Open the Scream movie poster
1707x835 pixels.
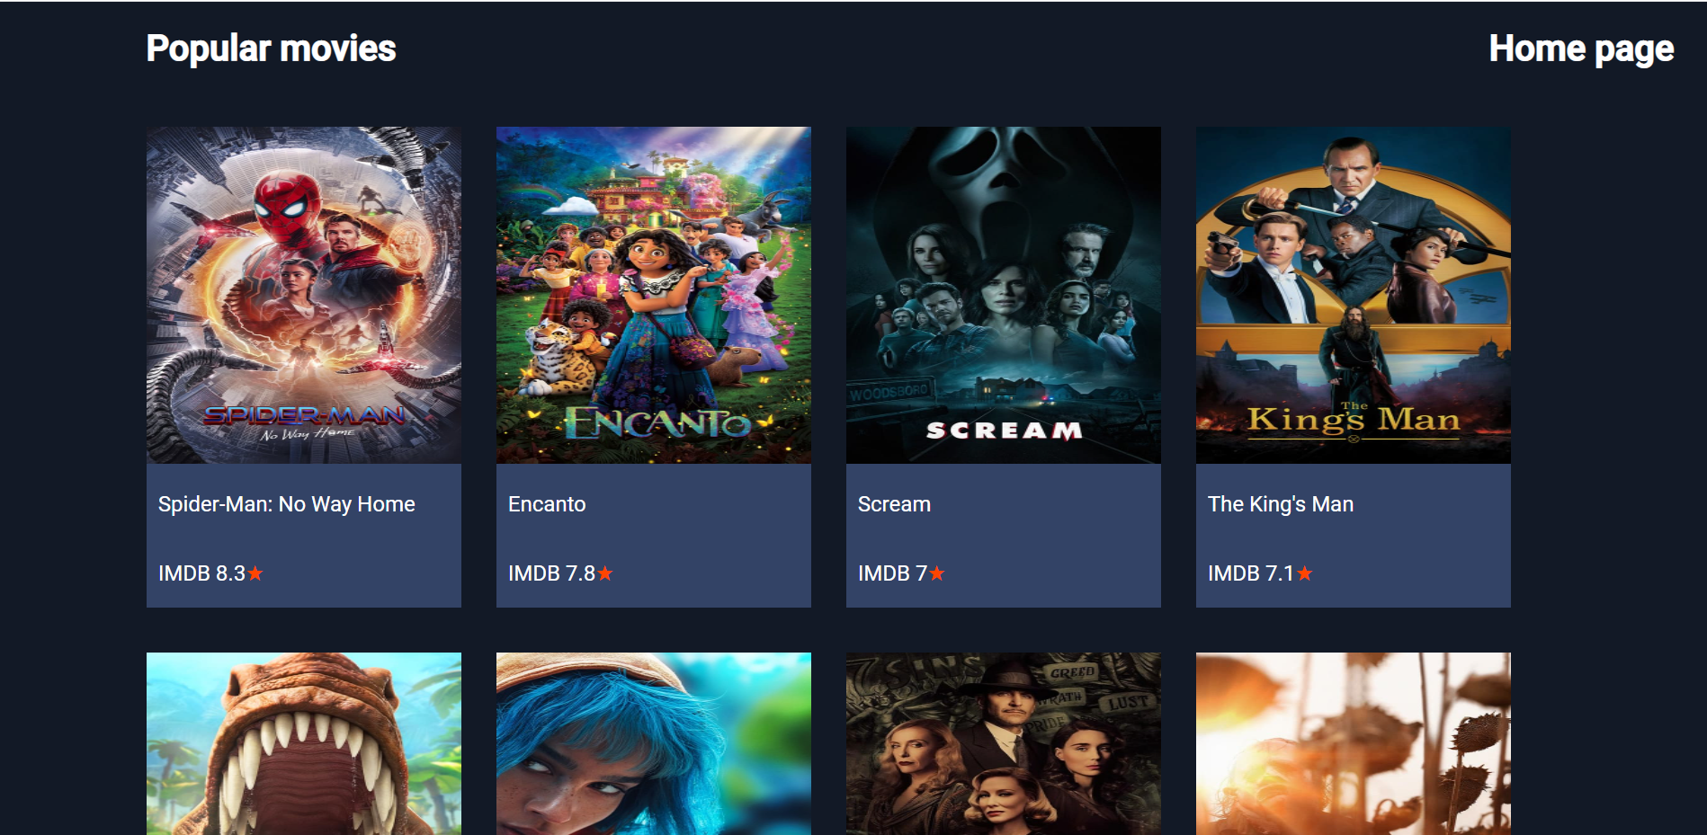1004,295
